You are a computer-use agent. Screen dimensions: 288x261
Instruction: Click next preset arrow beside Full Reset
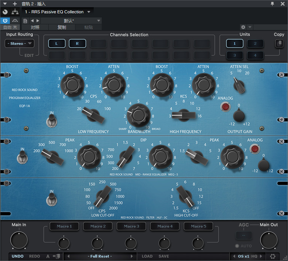click(x=131, y=256)
